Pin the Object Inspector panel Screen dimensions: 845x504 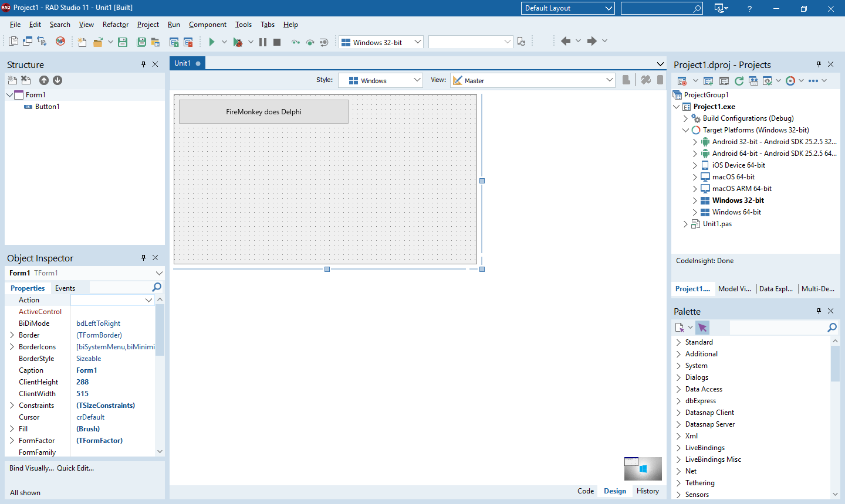(143, 258)
